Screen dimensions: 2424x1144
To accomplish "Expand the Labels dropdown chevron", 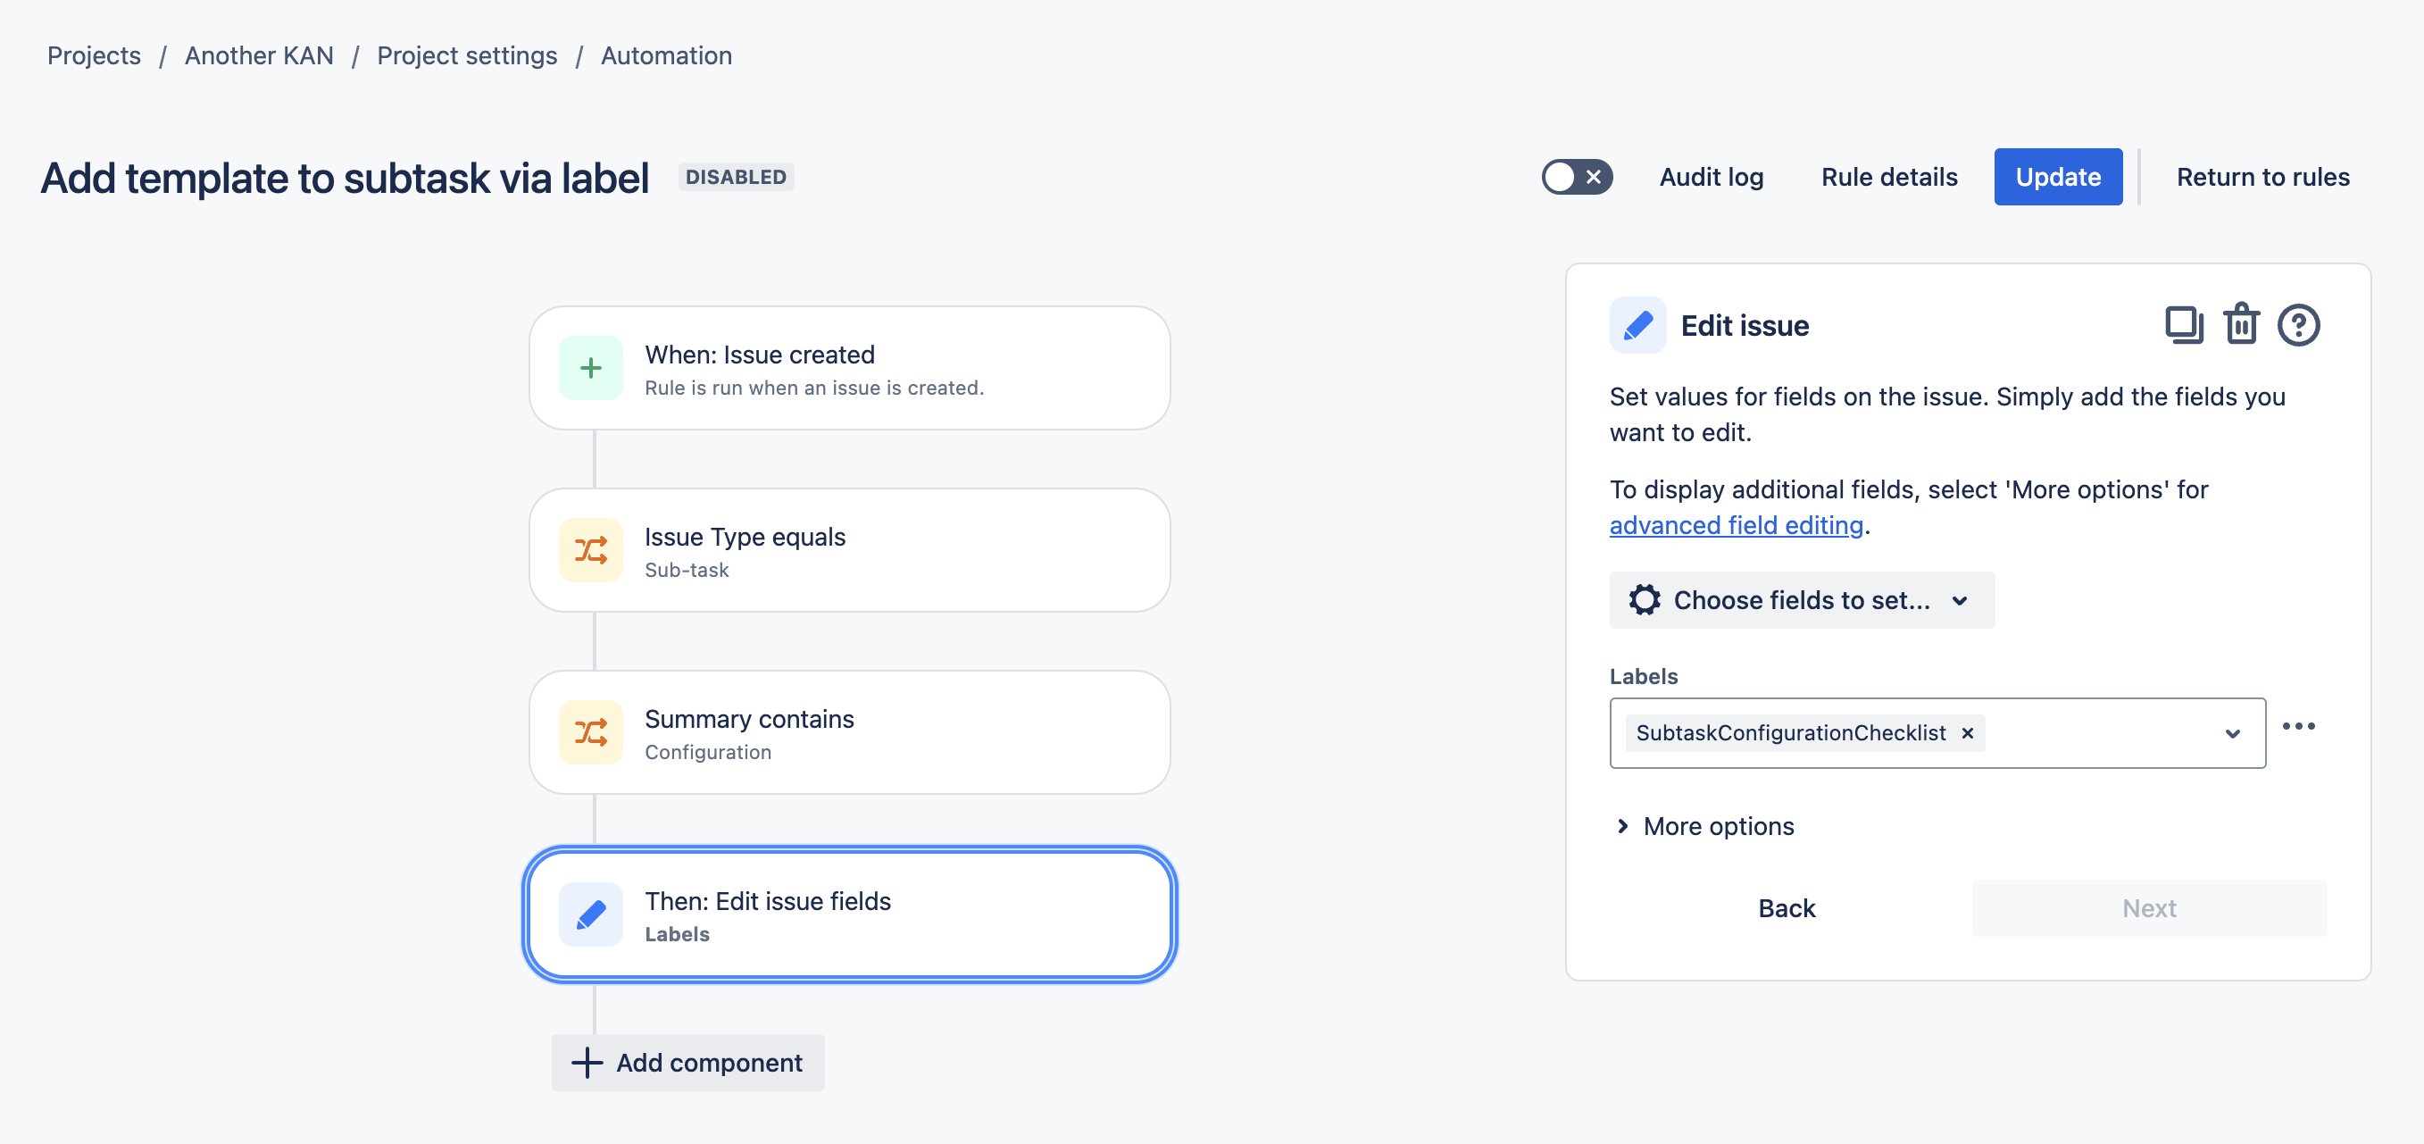I will [2232, 733].
